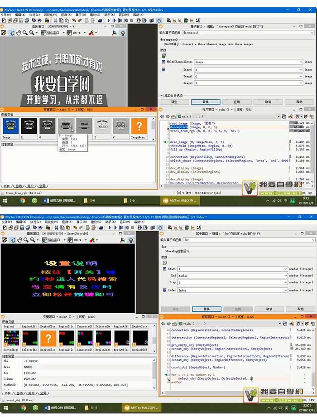Click the timer icon in the thread 12120 program toolbar

(298, 324)
